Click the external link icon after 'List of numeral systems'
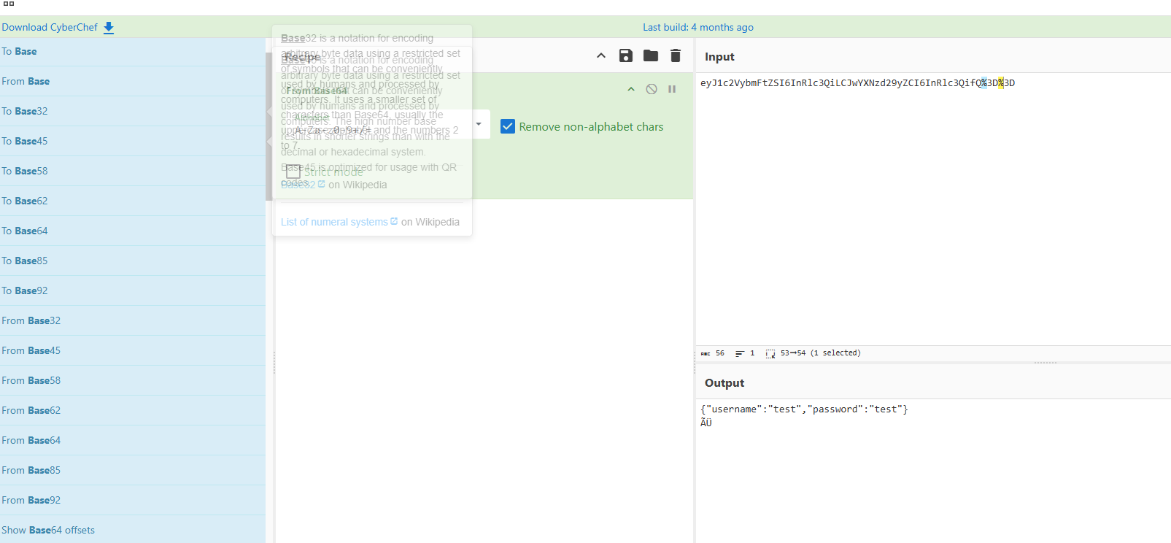The image size is (1171, 543). tap(394, 221)
